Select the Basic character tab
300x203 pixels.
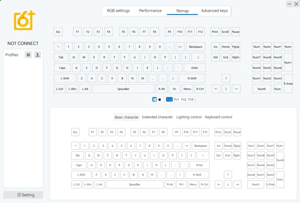pos(127,117)
